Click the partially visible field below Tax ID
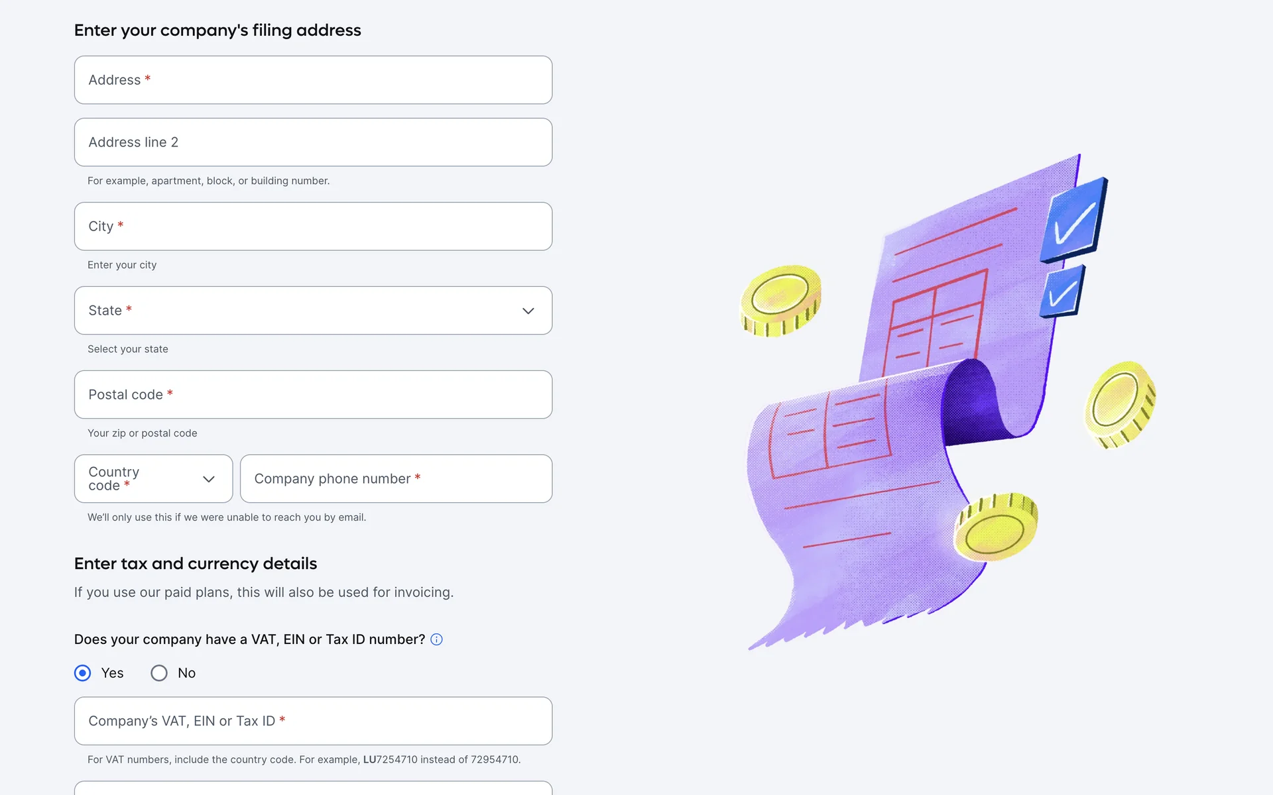Viewport: 1273px width, 795px height. (x=313, y=788)
